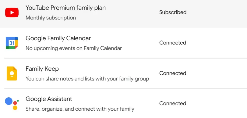Open YouTube Premium family plan title
247x118 pixels.
pyautogui.click(x=65, y=8)
